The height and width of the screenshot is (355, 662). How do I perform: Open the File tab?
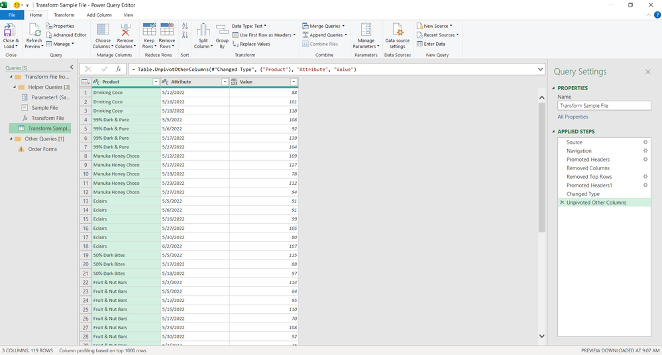[12, 15]
